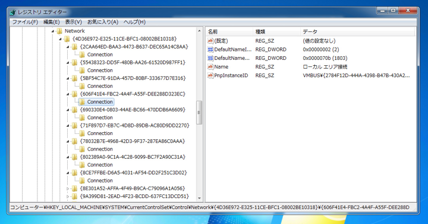The height and width of the screenshot is (224, 428).
Task: Select the folder icon for {8E301A52-AFFA-4F49...}
Action: point(74,188)
